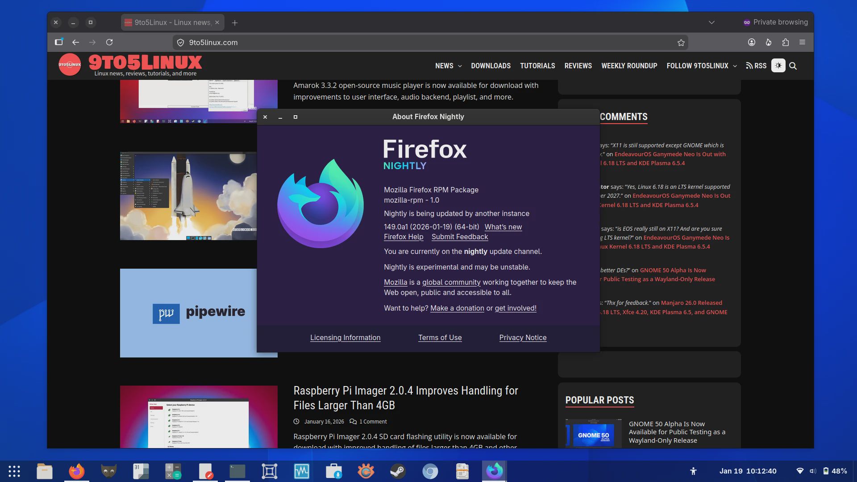
Task: Bookmark this page with the star icon
Action: click(681, 42)
